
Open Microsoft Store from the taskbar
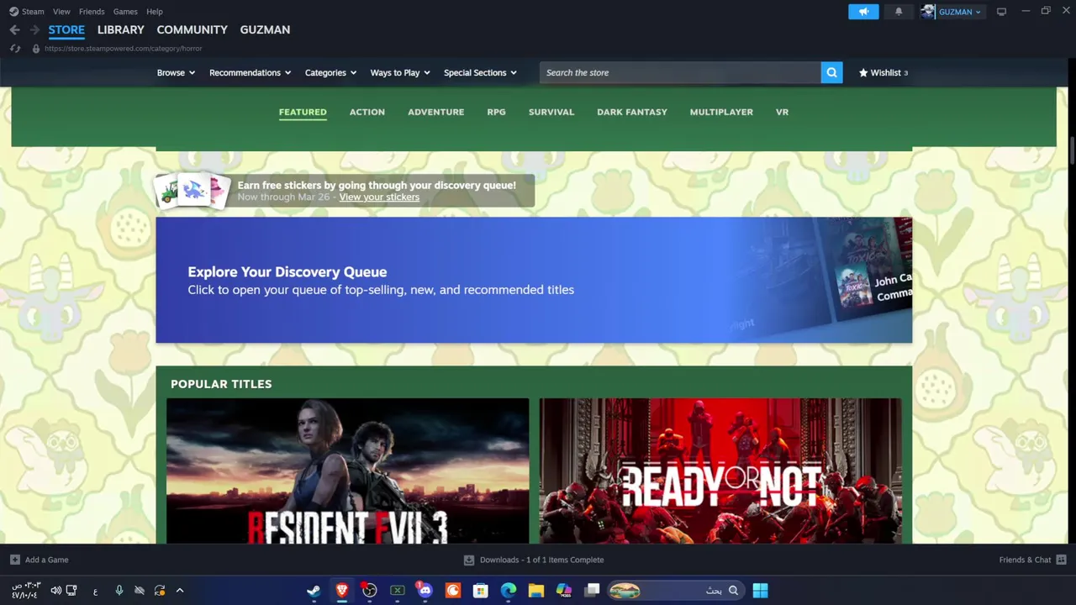(x=481, y=591)
